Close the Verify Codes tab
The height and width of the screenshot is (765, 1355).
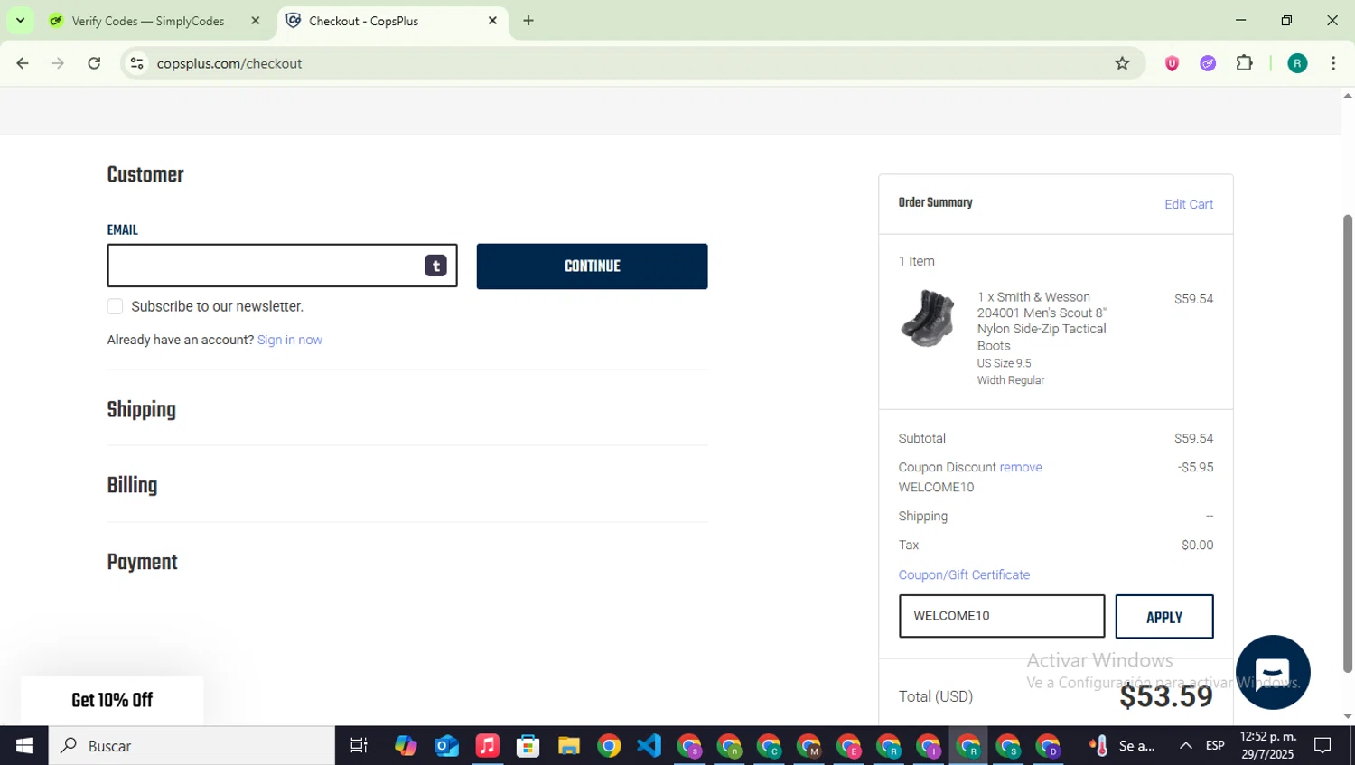(256, 21)
